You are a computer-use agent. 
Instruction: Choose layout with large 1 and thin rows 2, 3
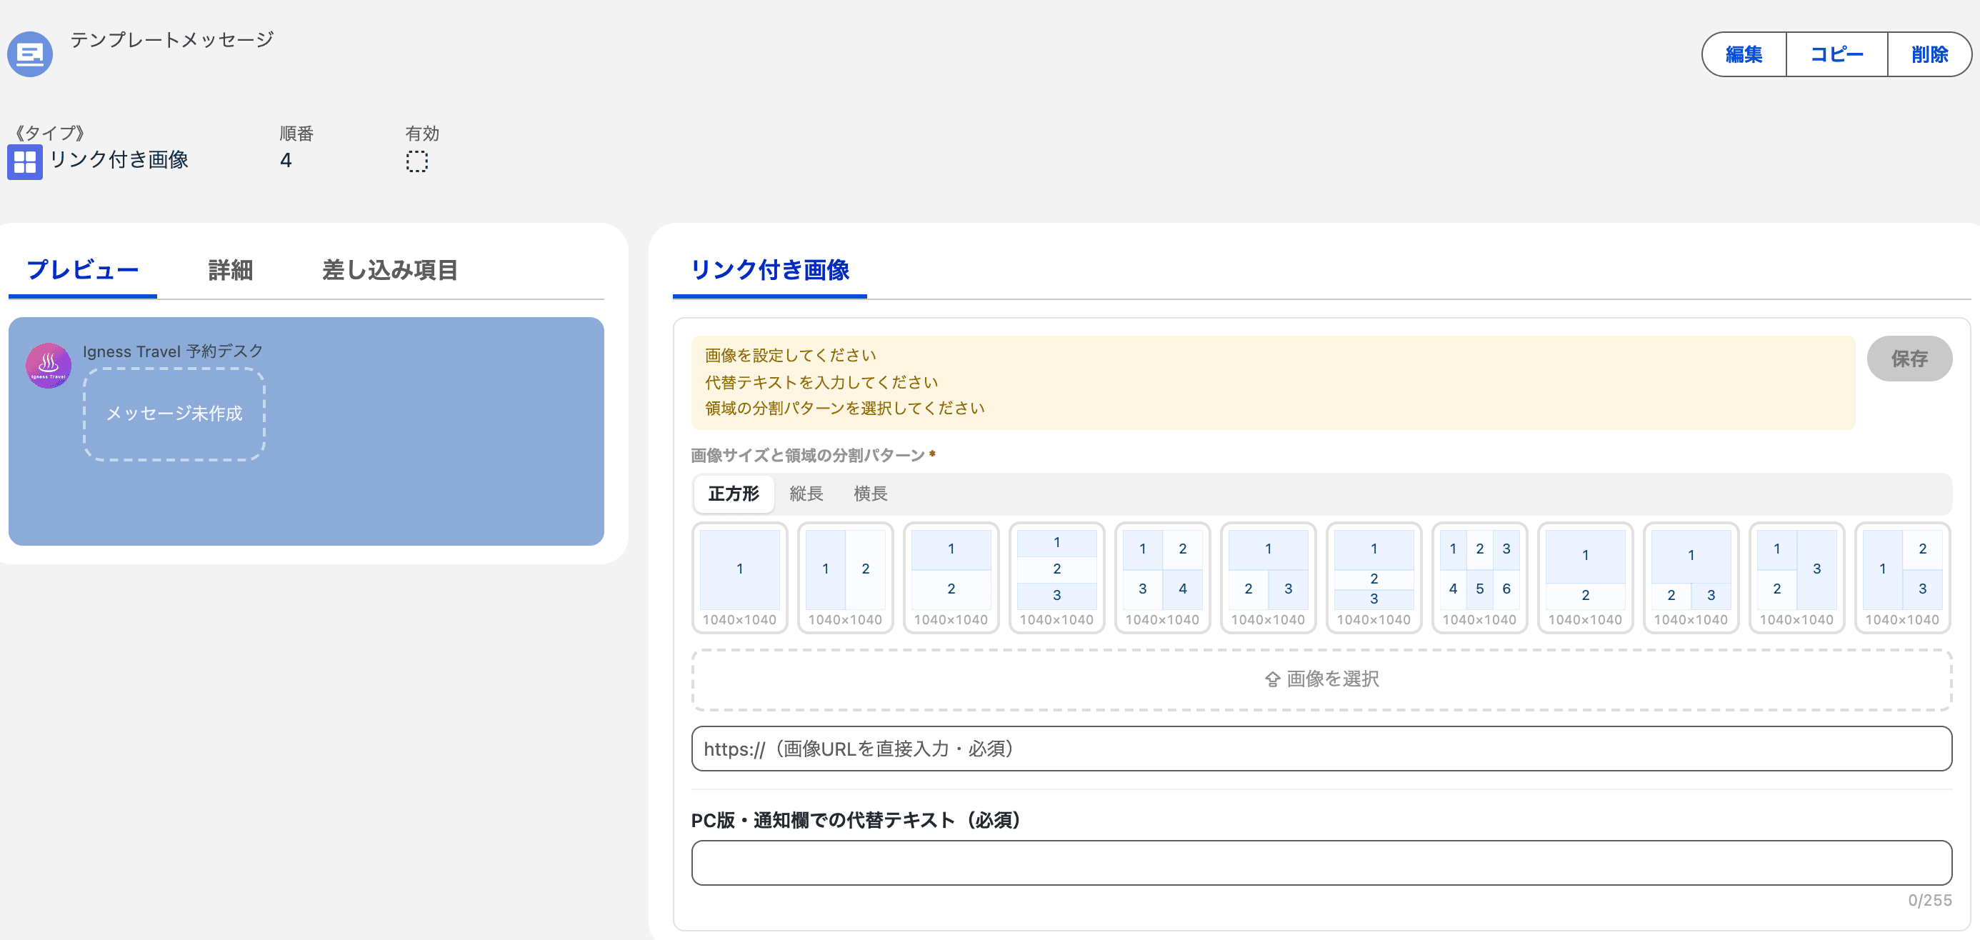point(1374,578)
